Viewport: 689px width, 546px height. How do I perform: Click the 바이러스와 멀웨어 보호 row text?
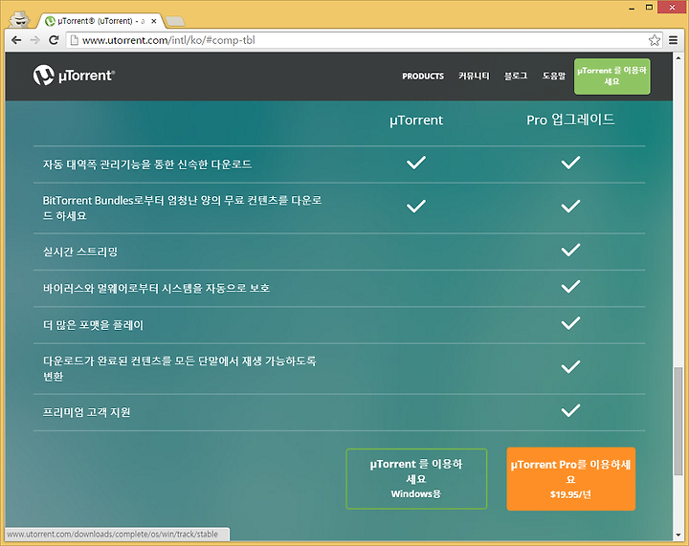click(156, 289)
